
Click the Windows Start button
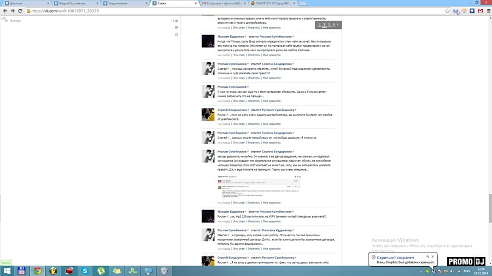tap(6, 271)
